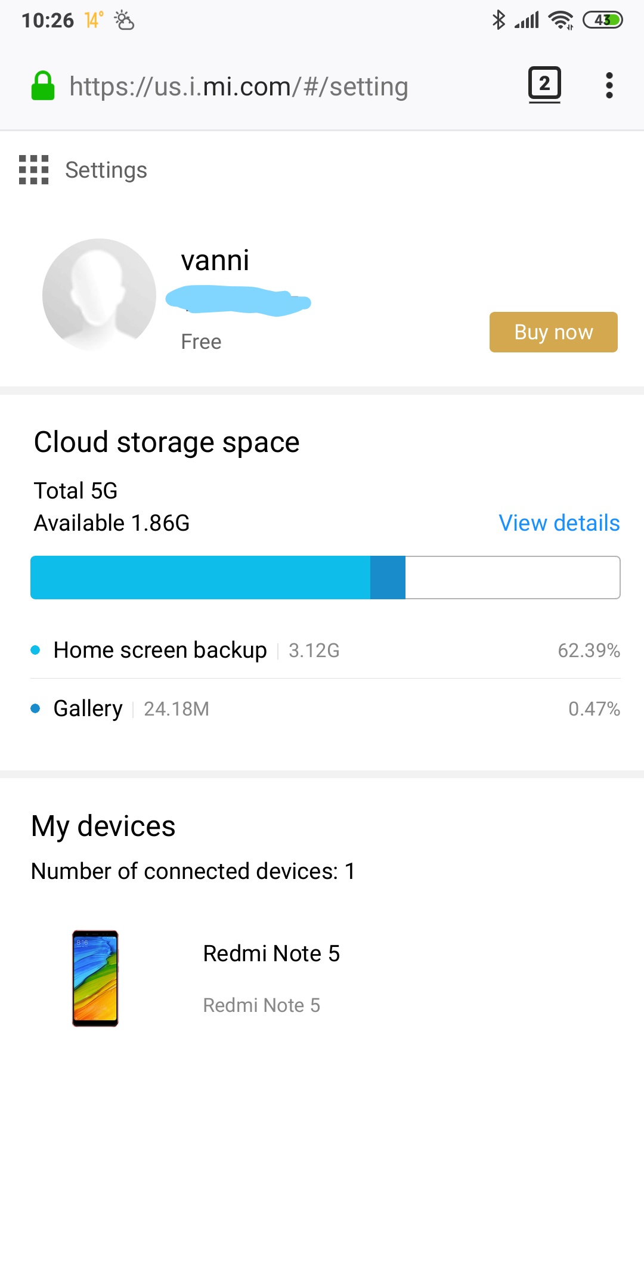Tap the profile avatar picture
The image size is (644, 1288).
[99, 295]
